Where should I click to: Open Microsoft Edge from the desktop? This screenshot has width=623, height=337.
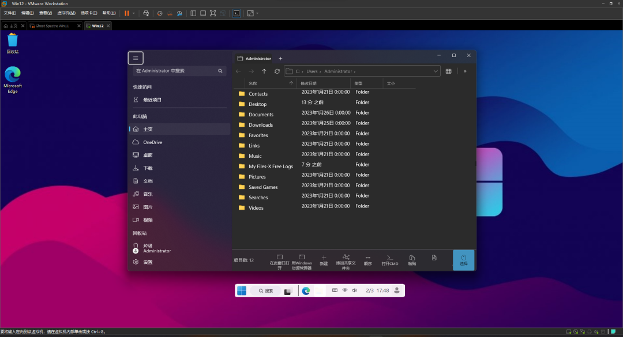coord(12,78)
